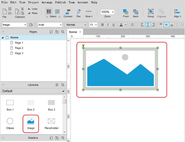Click the New File icon

pyautogui.click(x=4, y=11)
